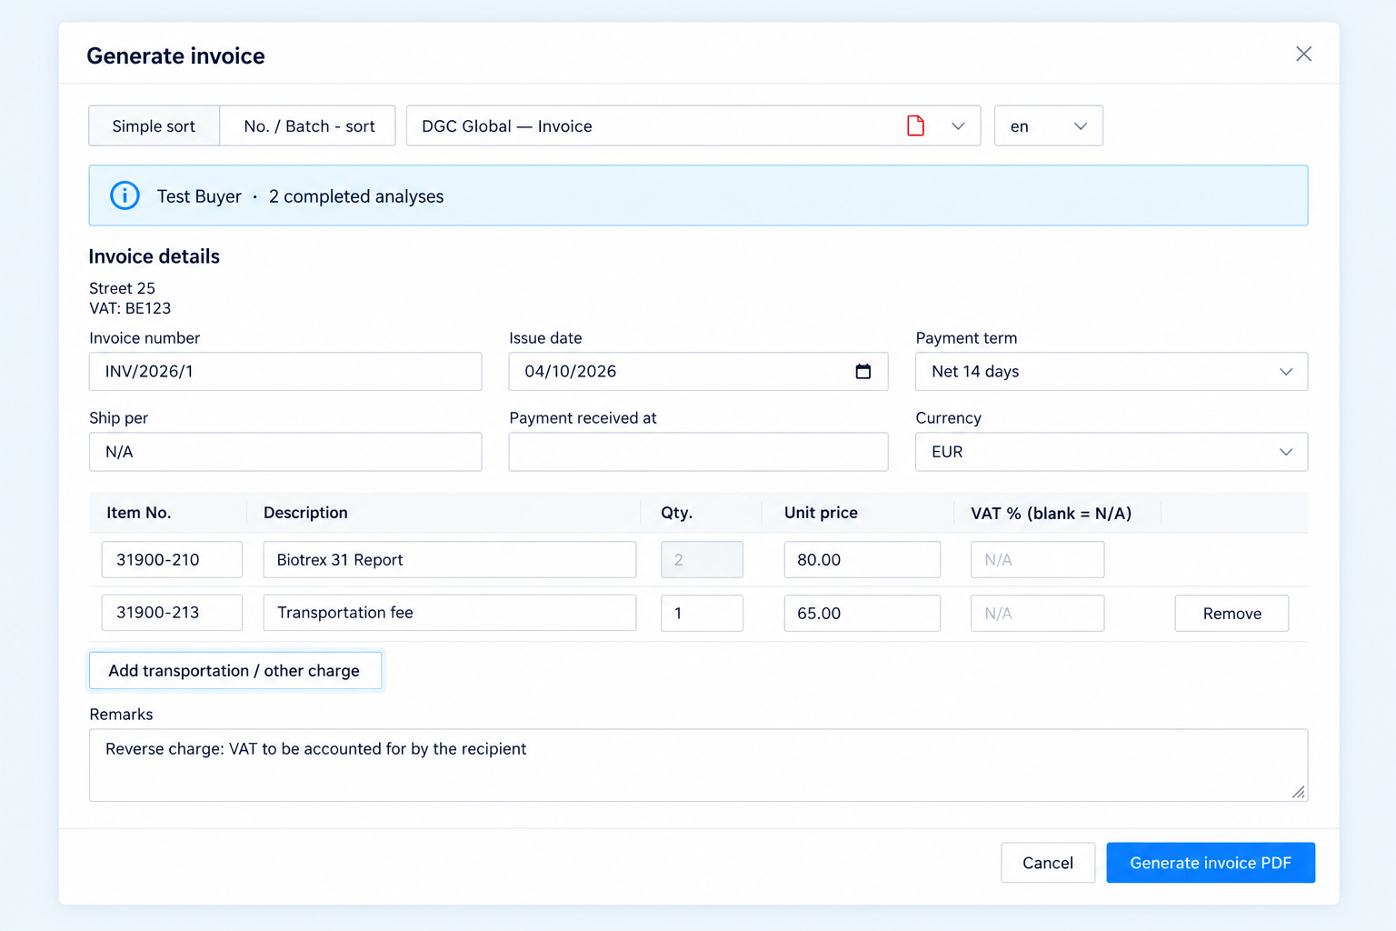Click the VAT % field for Biotrex 31 Report
This screenshot has height=931, width=1396.
click(1037, 559)
